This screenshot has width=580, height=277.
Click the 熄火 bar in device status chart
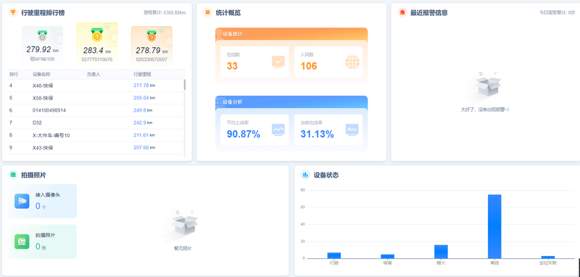(x=441, y=252)
